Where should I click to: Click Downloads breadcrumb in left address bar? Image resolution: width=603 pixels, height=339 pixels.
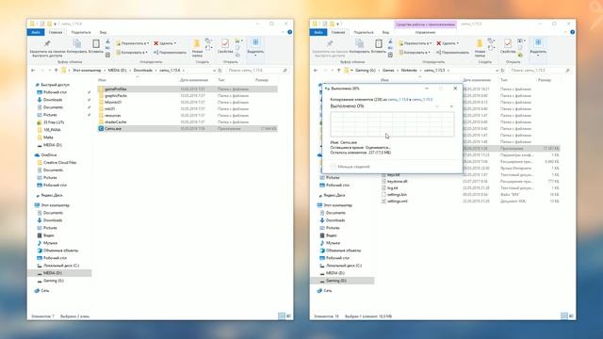(x=143, y=71)
